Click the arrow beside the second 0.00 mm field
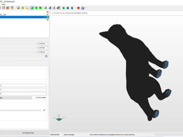Image resolution: width=183 pixels, height=137 pixels. click(37, 48)
